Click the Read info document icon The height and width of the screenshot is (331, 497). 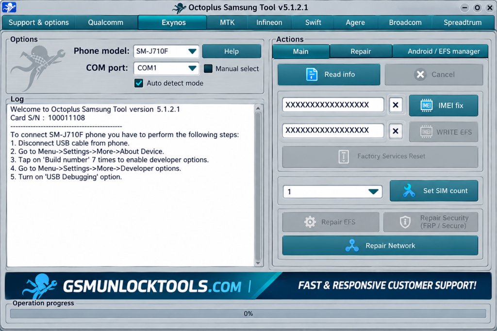312,74
